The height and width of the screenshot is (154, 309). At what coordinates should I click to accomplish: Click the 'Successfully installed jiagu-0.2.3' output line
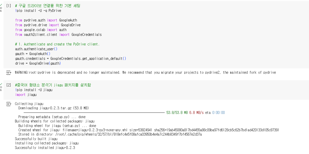pyautogui.click(x=45, y=148)
